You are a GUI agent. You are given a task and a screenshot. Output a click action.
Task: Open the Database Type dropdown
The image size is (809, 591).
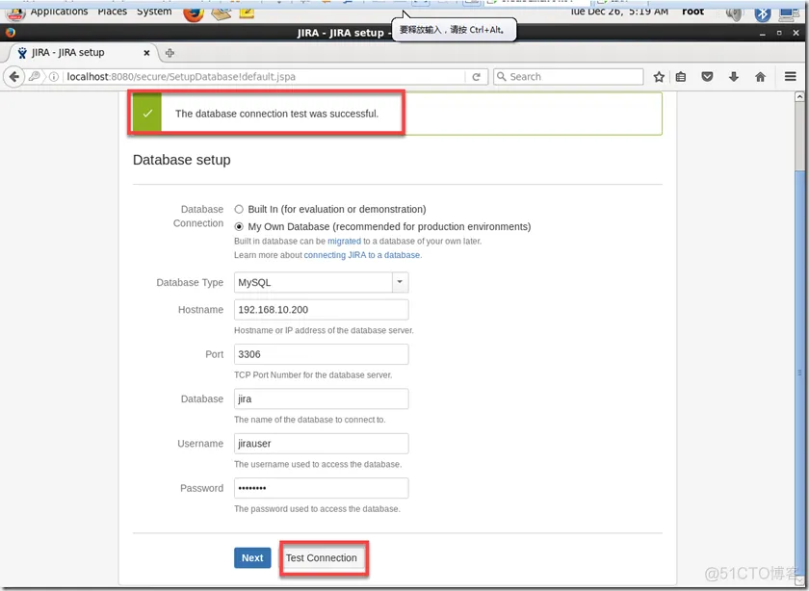399,282
